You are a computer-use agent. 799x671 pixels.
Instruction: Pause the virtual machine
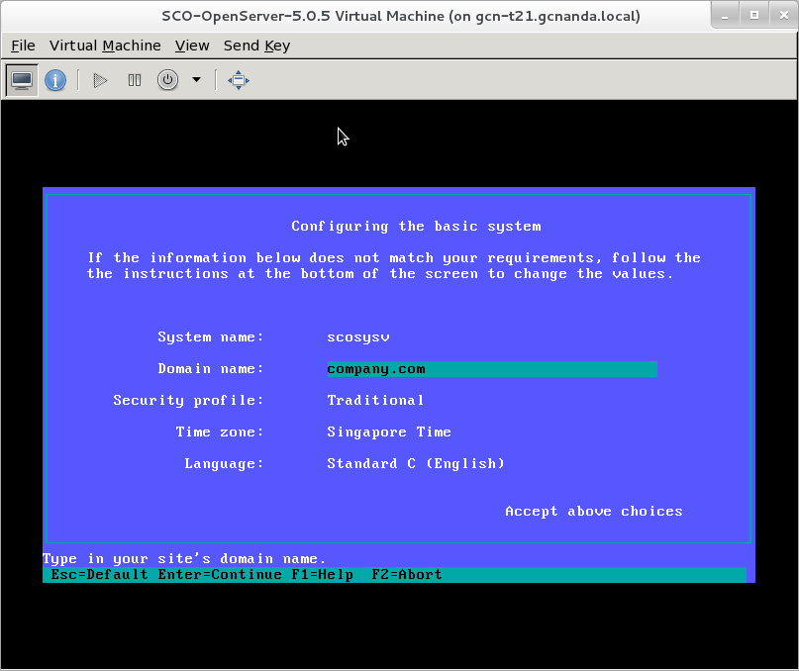pyautogui.click(x=135, y=80)
